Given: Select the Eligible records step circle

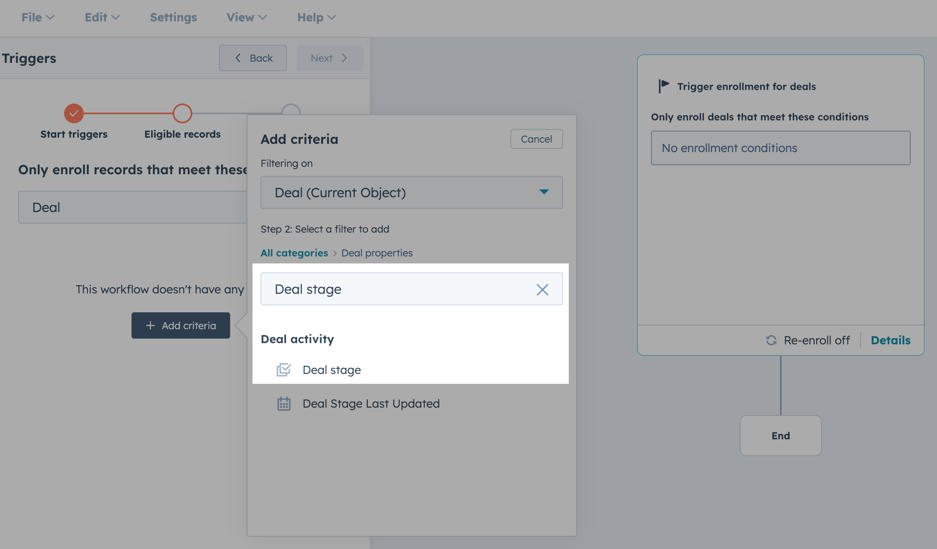Looking at the screenshot, I should pyautogui.click(x=182, y=113).
